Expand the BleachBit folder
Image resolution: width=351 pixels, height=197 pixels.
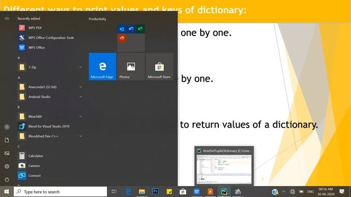pos(81,117)
